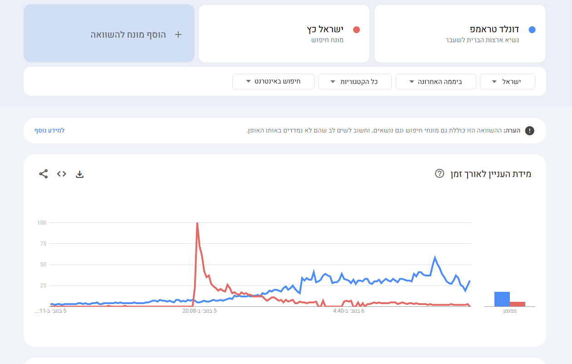Image resolution: width=572 pixels, height=364 pixels.
Task: Select the דונלד טראמפ search term card
Action: 460,34
